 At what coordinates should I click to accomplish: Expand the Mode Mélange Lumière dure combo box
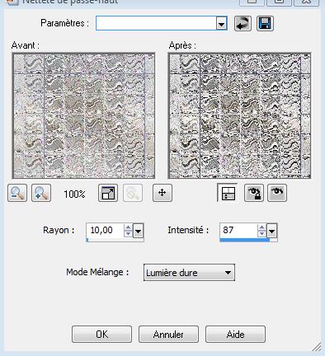pos(189,273)
